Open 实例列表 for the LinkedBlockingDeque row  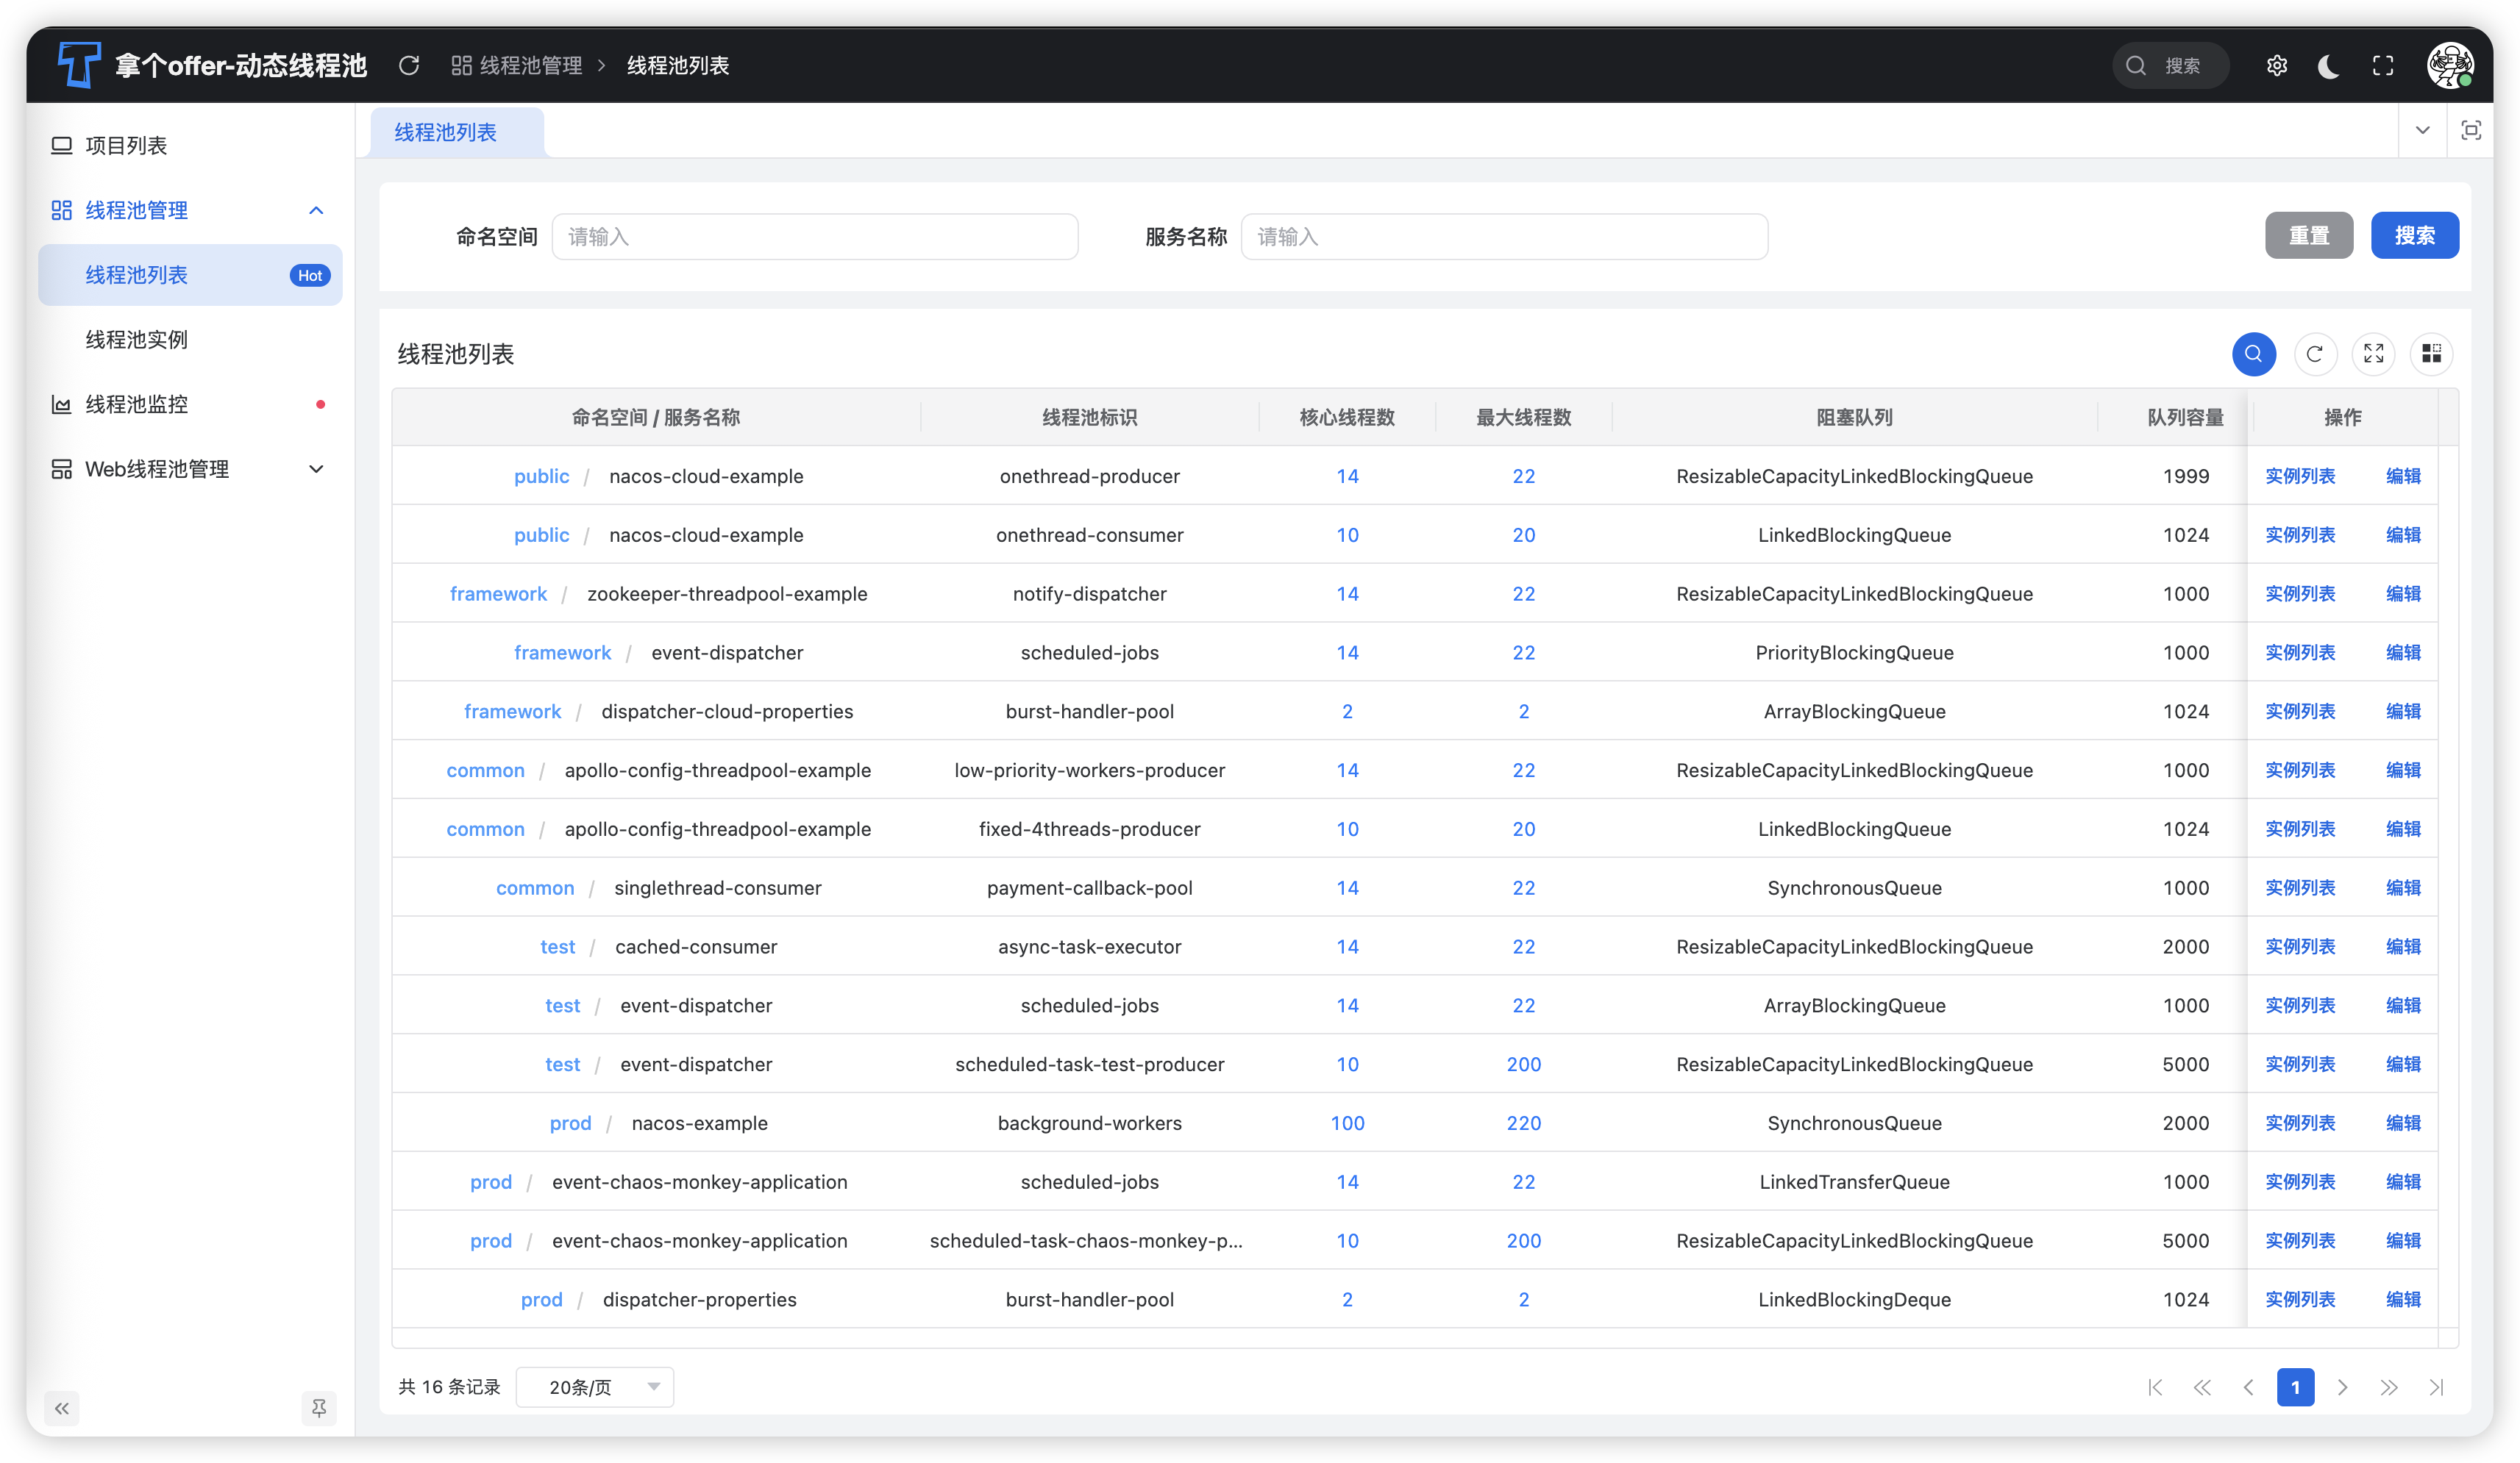2300,1299
